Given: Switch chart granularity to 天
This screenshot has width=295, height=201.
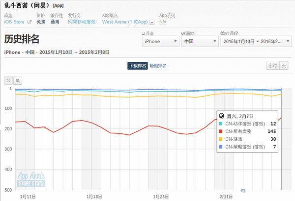Looking at the screenshot, I should click(284, 66).
